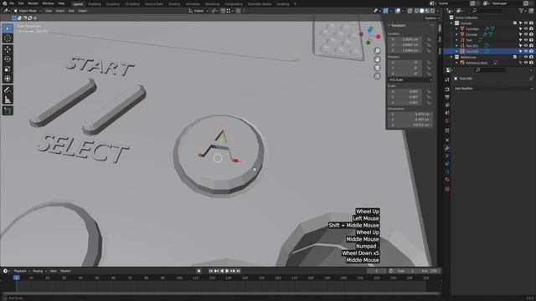Jump to the timeline start frame
The image size is (536, 301).
click(211, 271)
